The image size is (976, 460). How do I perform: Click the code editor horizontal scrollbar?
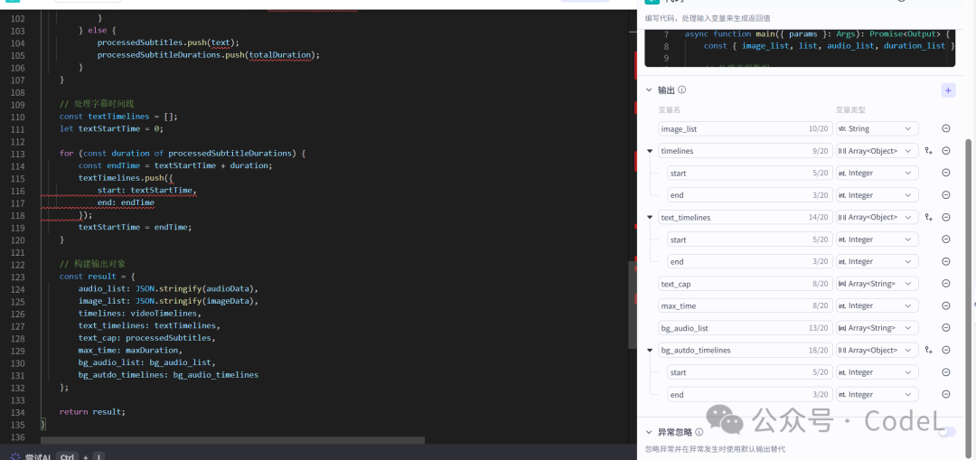232,440
